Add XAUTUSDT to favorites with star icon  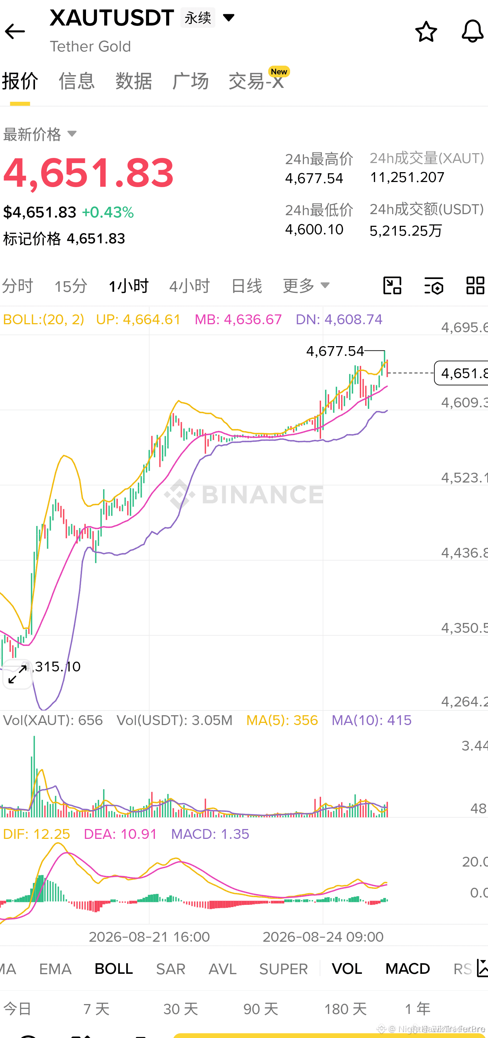point(426,31)
